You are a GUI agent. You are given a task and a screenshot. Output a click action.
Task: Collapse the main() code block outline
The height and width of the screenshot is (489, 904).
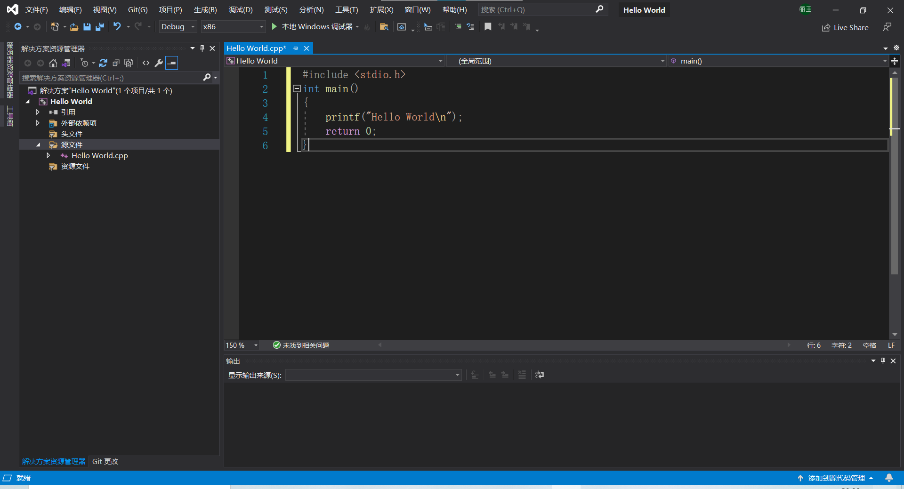click(x=297, y=88)
